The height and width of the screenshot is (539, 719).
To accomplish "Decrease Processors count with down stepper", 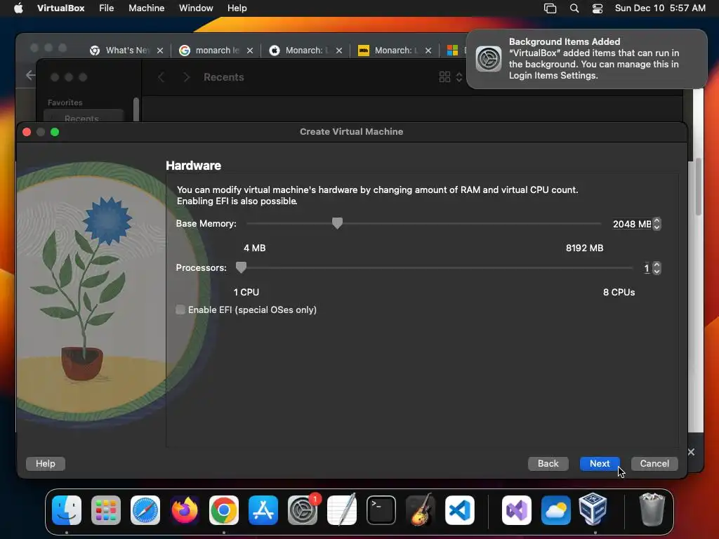I will pos(657,272).
